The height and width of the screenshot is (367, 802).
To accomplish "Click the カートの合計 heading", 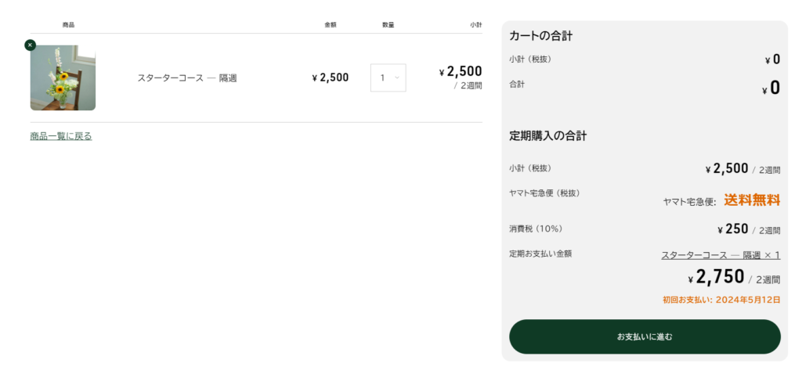I will (540, 36).
